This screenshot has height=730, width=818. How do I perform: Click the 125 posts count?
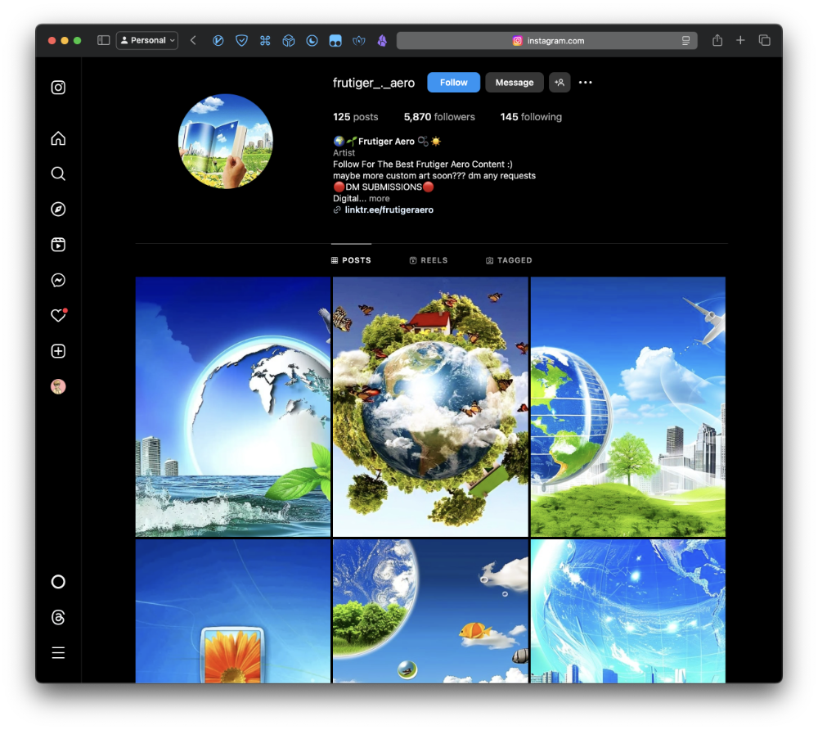click(x=355, y=117)
